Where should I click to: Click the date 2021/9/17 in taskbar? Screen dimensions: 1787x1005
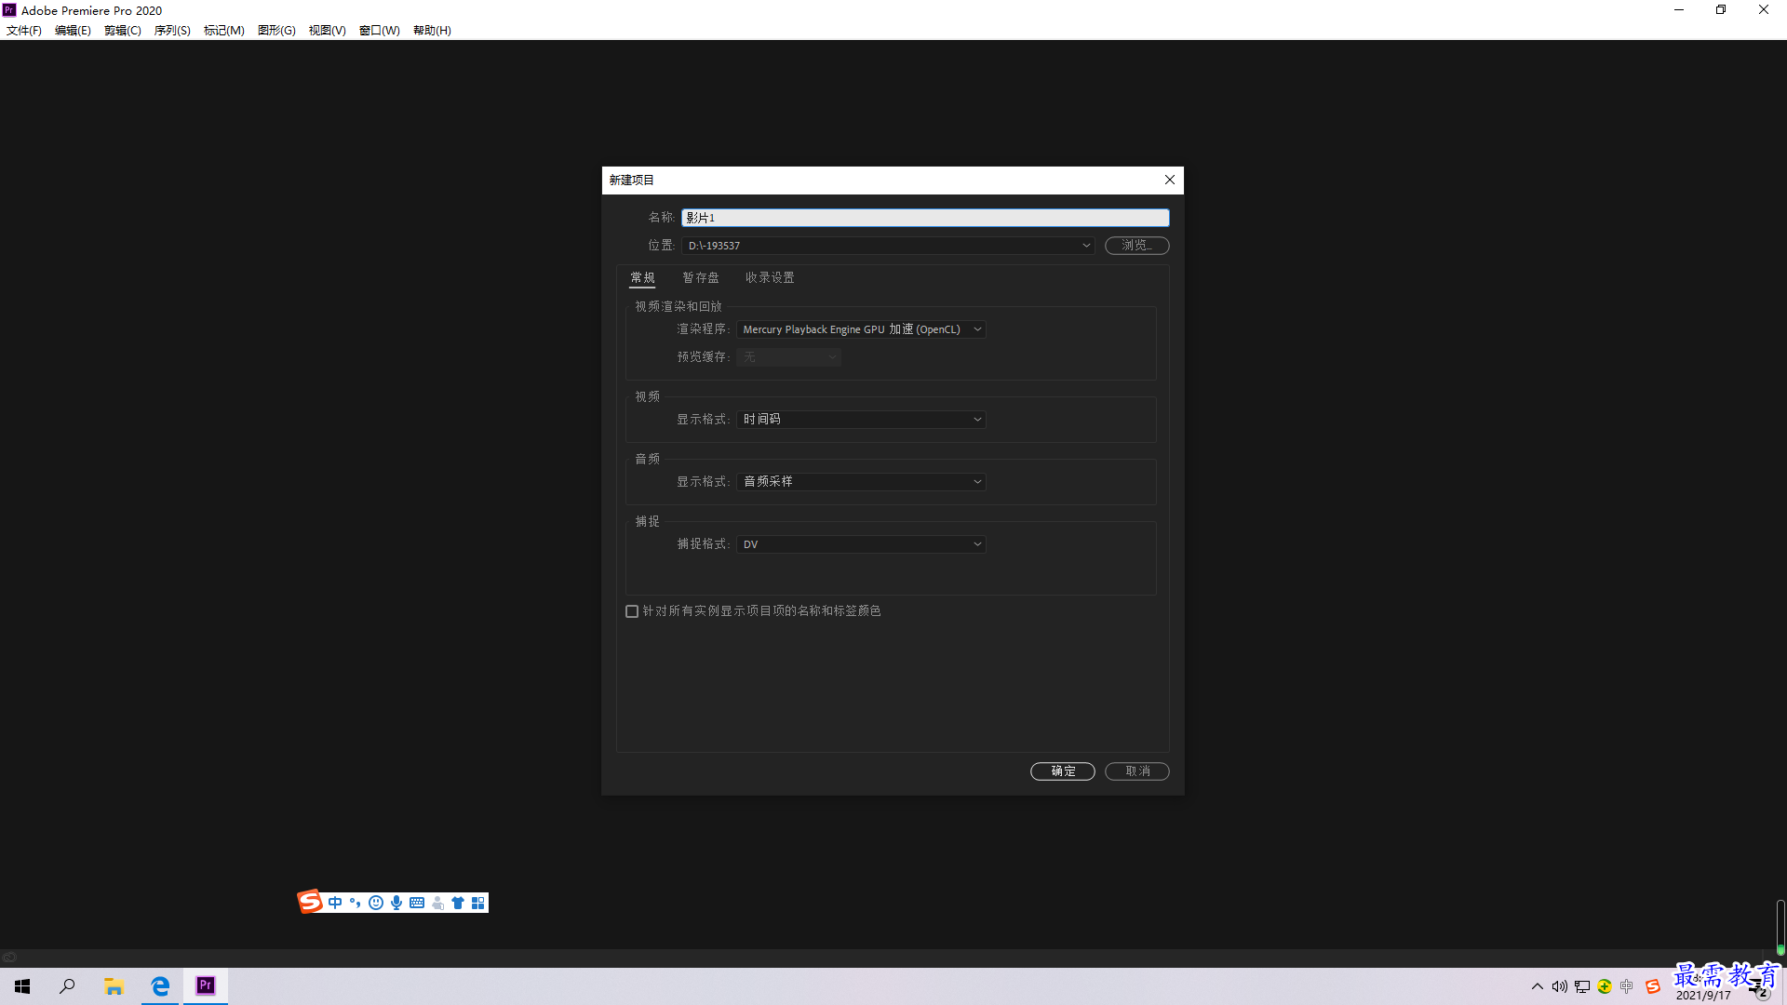coord(1703,996)
